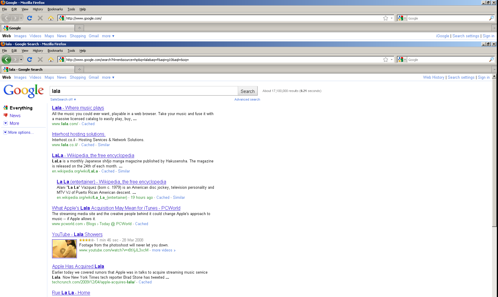The height and width of the screenshot is (297, 498).
Task: Click Forward arrow in top Google window
Action: 15,18
